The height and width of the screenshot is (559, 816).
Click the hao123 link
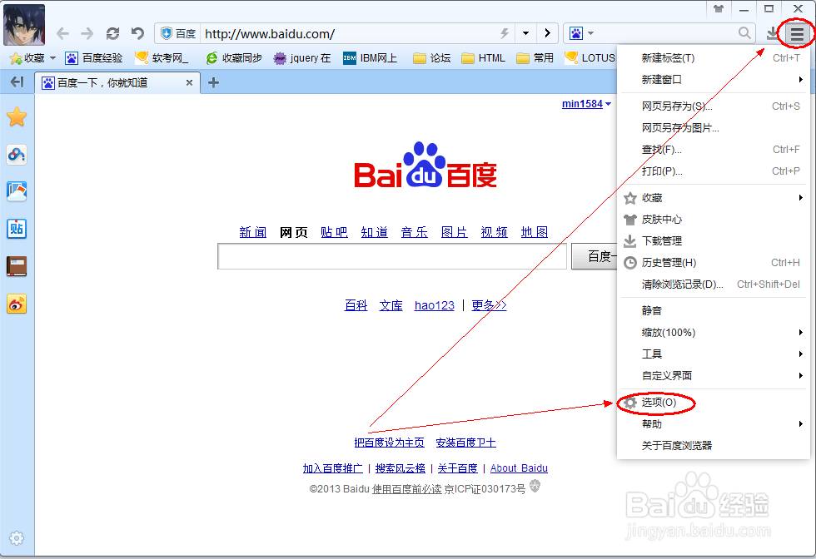435,305
